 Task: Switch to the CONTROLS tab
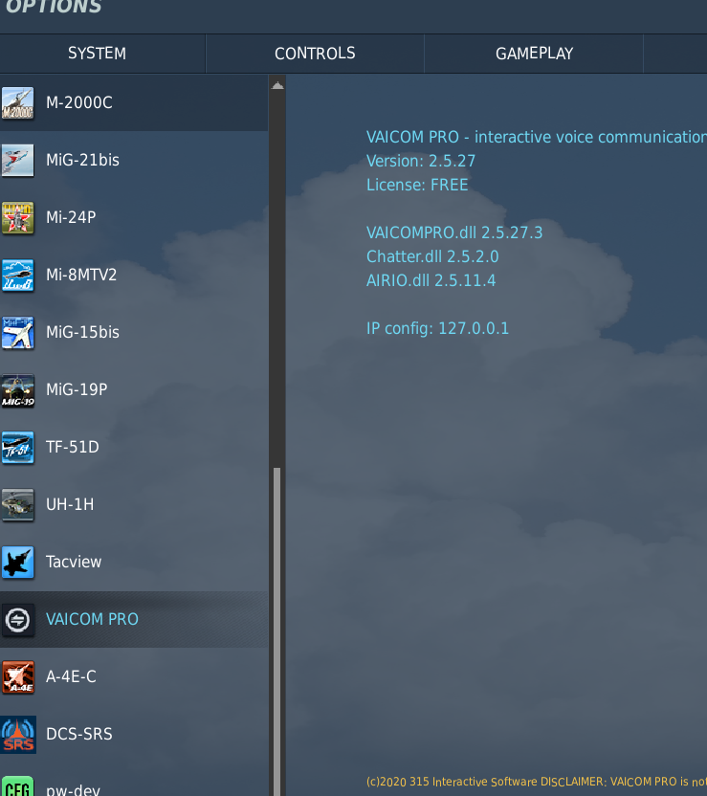tap(315, 54)
